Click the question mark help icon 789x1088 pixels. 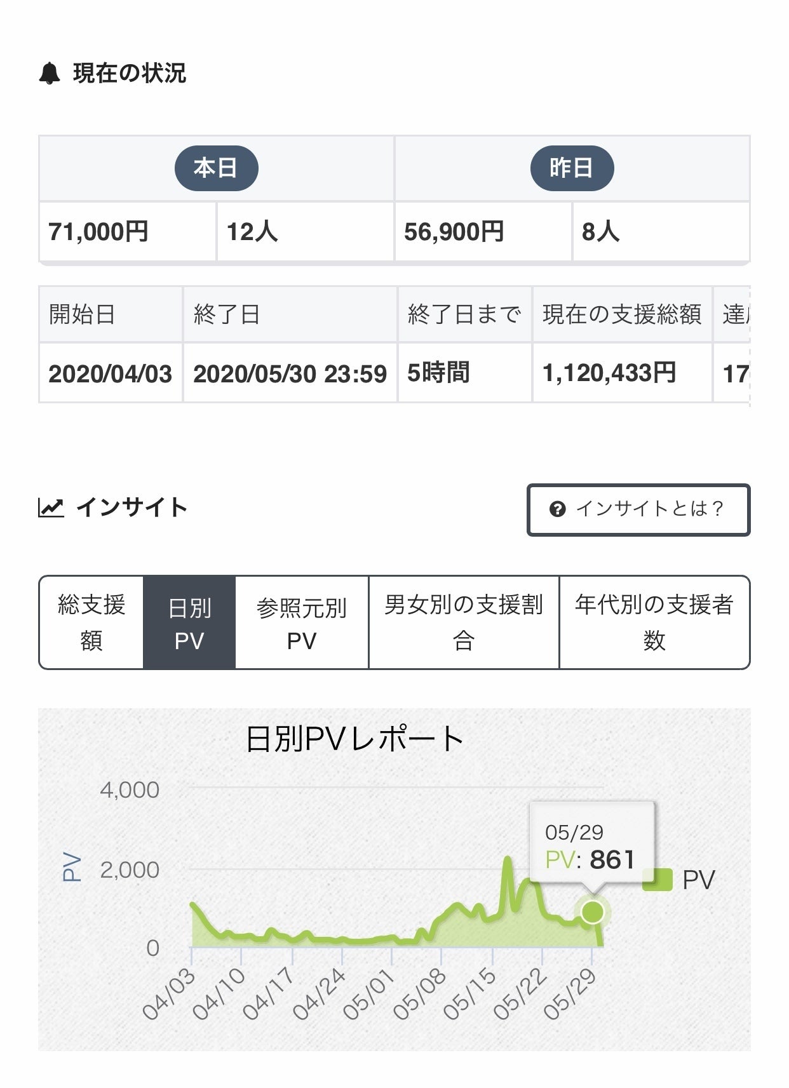coord(557,509)
